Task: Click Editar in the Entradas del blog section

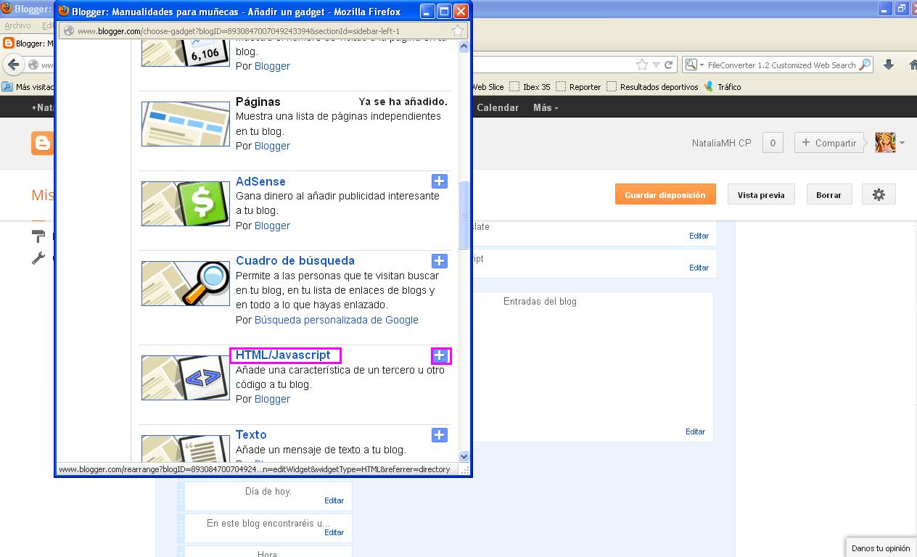Action: click(695, 432)
